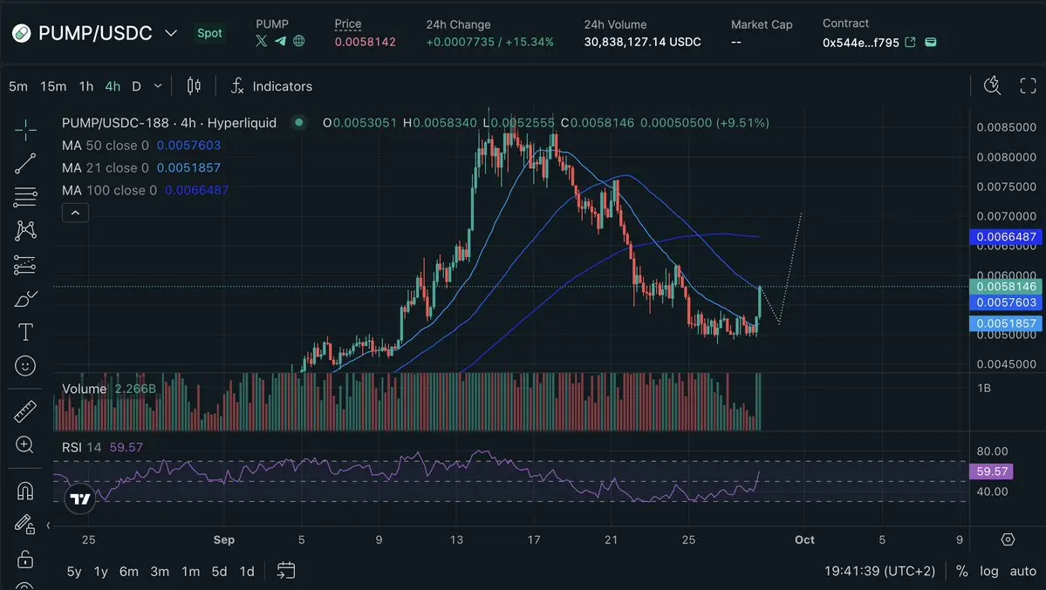
Task: Set date range to 1y
Action: pos(100,572)
